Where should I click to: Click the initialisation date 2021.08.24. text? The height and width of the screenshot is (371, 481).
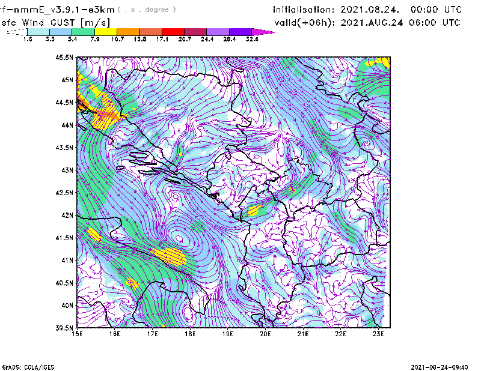click(x=370, y=10)
